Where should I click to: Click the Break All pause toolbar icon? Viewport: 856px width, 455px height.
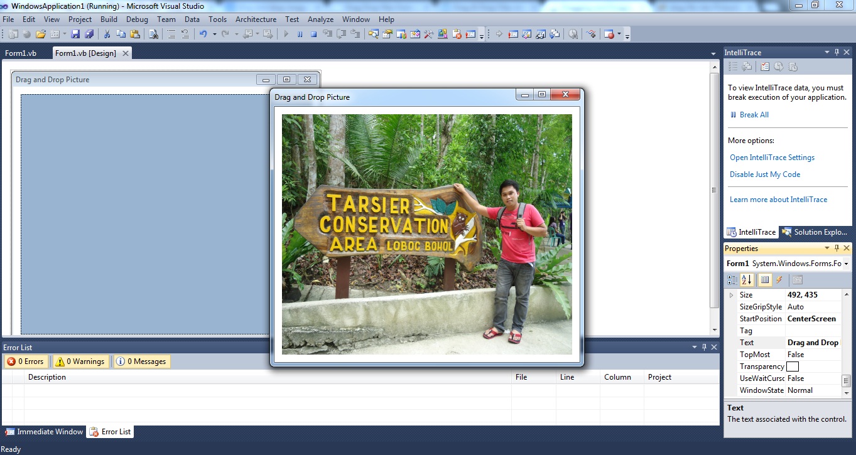300,34
